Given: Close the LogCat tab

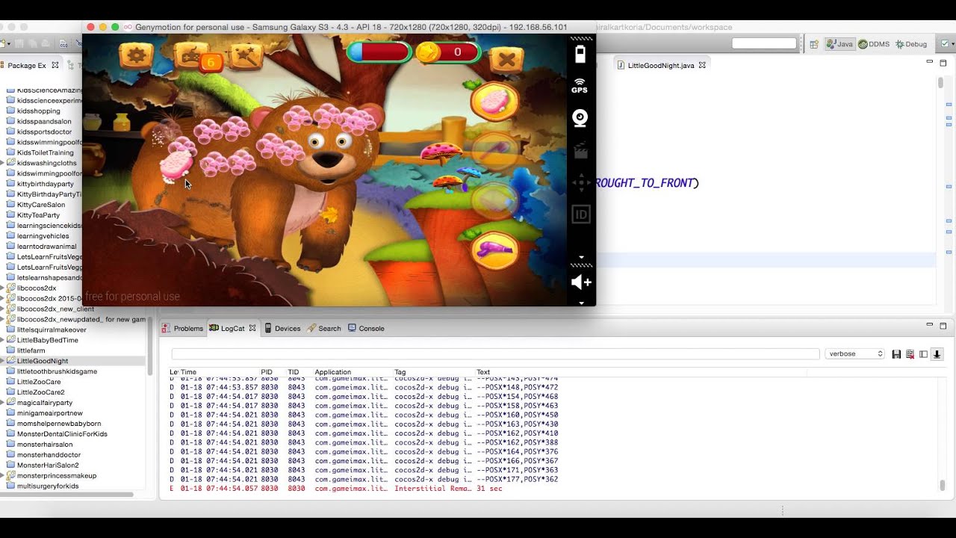Looking at the screenshot, I should [x=252, y=328].
